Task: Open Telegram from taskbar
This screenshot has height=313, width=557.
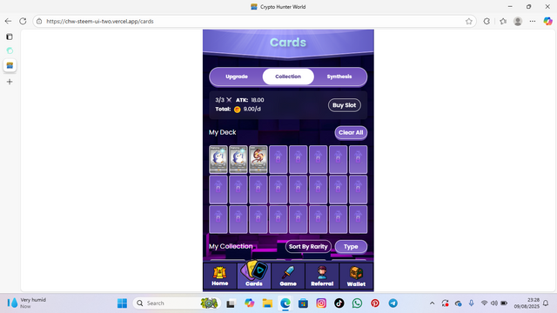Action: click(393, 303)
